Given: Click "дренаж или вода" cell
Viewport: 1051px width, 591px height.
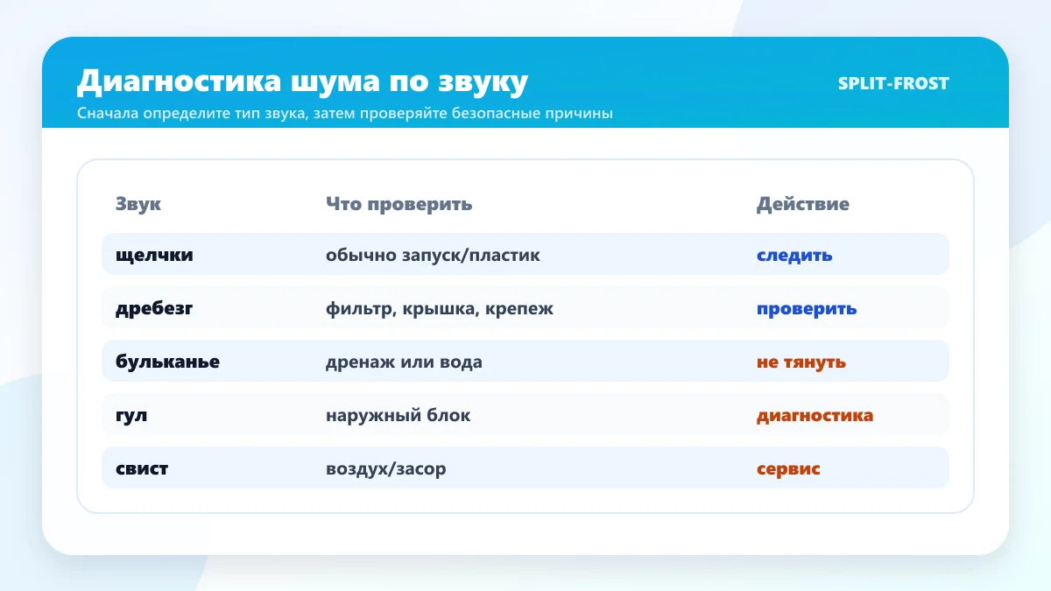Looking at the screenshot, I should 404,362.
